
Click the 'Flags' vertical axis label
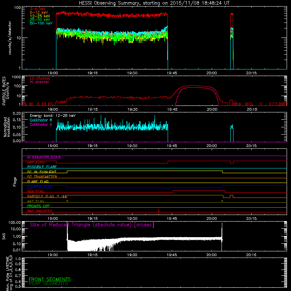pos(15,182)
